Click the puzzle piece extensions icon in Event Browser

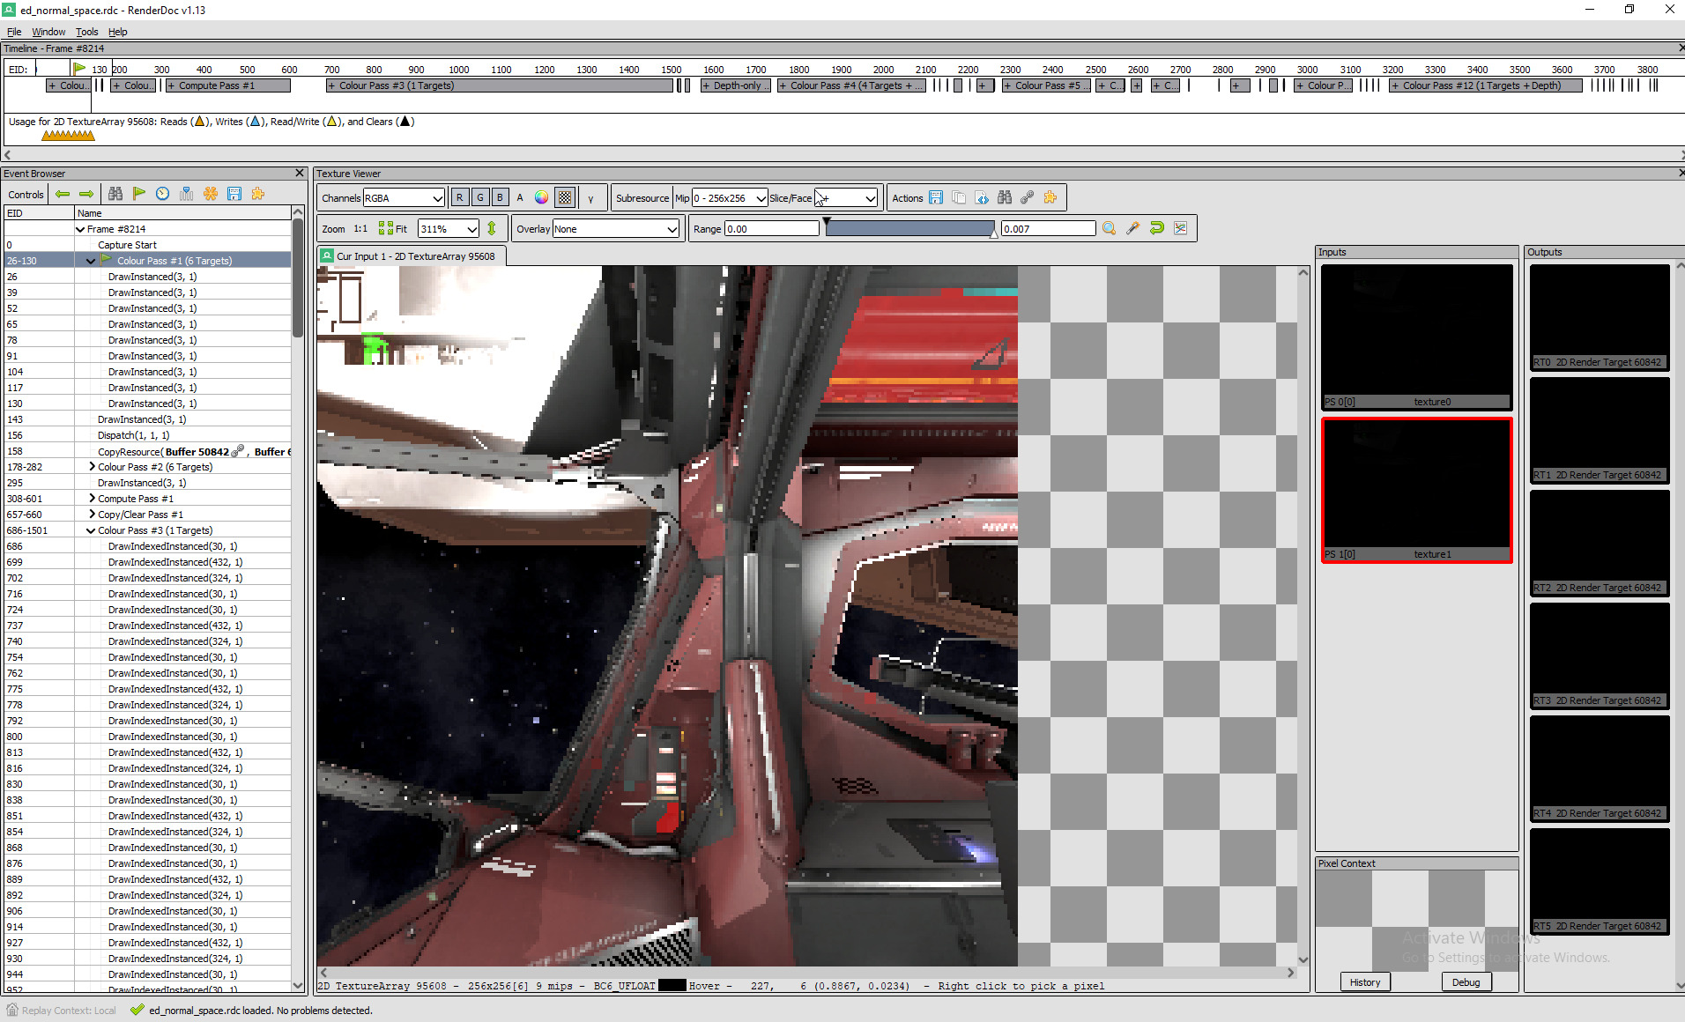(x=258, y=194)
